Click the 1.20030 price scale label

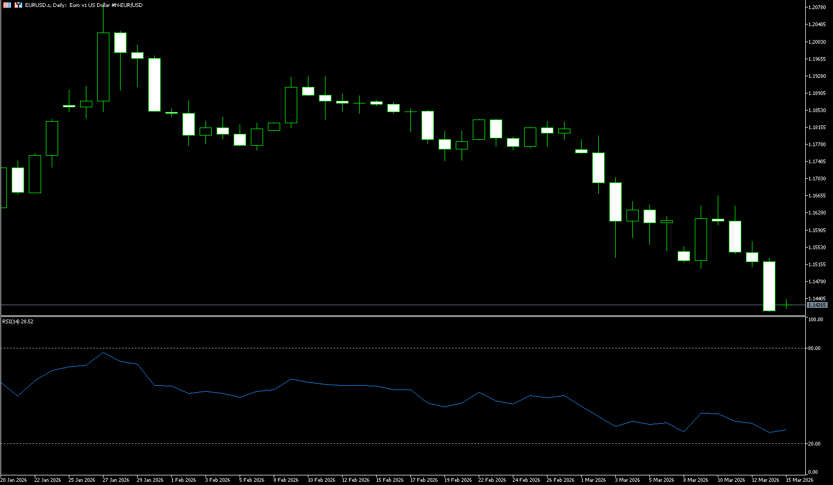coord(817,42)
